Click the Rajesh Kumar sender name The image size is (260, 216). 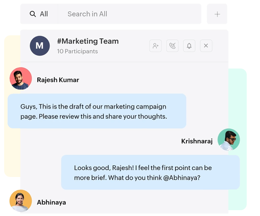click(58, 80)
